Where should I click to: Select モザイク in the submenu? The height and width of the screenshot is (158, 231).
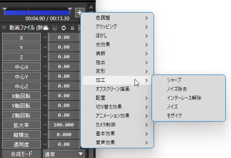(189, 116)
